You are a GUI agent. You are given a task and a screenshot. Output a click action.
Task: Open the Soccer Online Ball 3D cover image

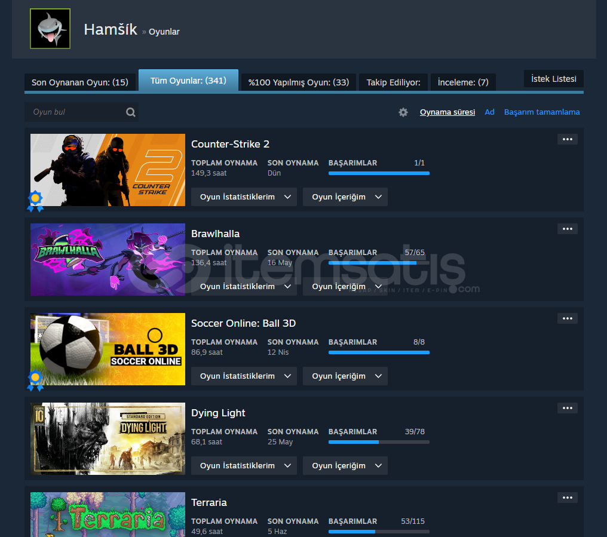point(108,349)
